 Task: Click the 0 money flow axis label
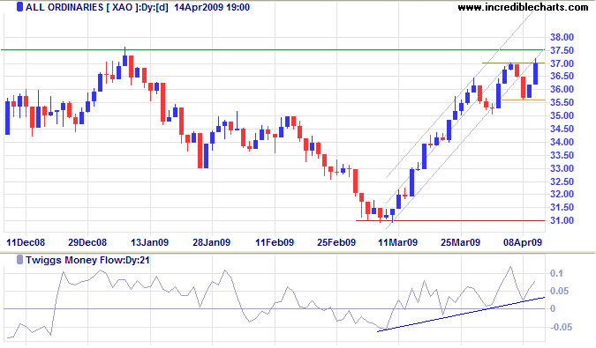pyautogui.click(x=553, y=308)
